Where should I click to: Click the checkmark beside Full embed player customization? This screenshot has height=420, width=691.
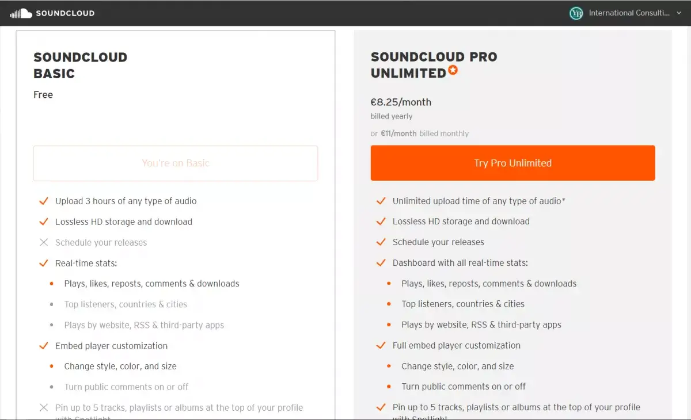point(381,346)
